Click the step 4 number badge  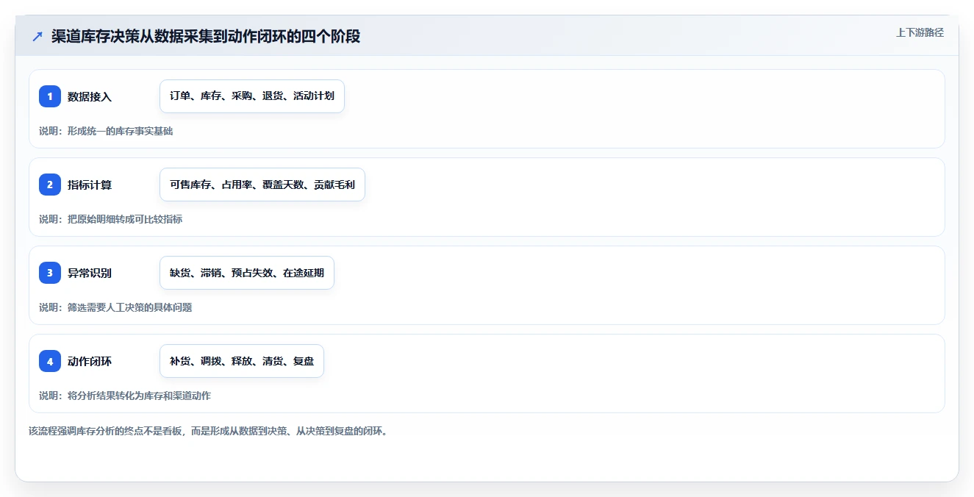point(50,361)
